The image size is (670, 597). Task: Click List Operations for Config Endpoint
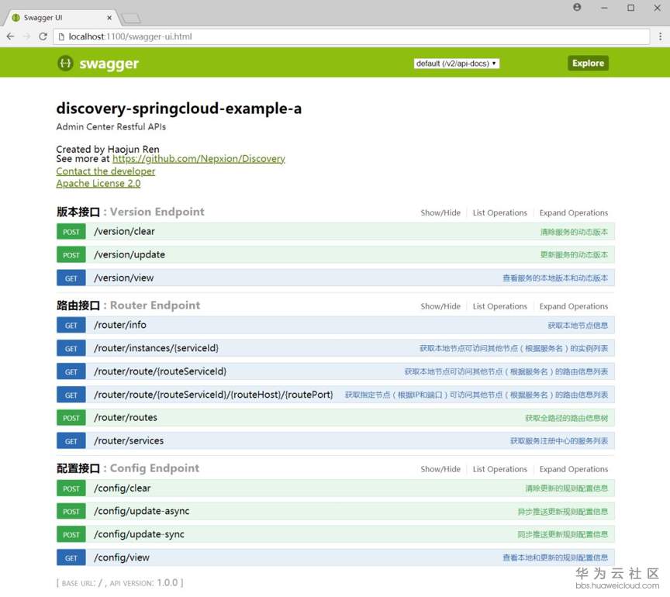coord(499,469)
